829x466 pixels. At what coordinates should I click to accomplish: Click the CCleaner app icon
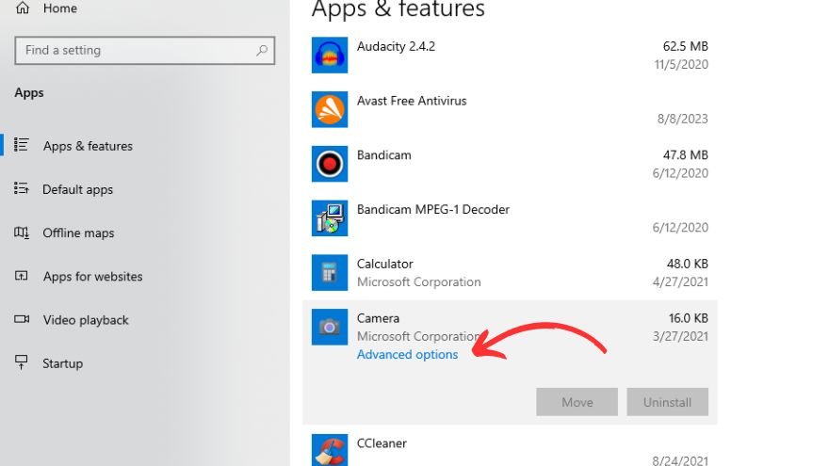point(330,449)
